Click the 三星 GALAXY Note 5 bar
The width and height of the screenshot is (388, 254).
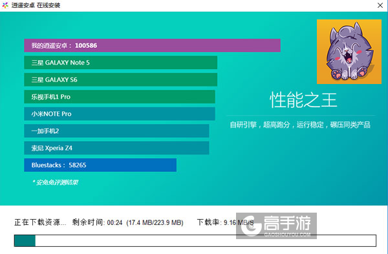click(x=121, y=63)
